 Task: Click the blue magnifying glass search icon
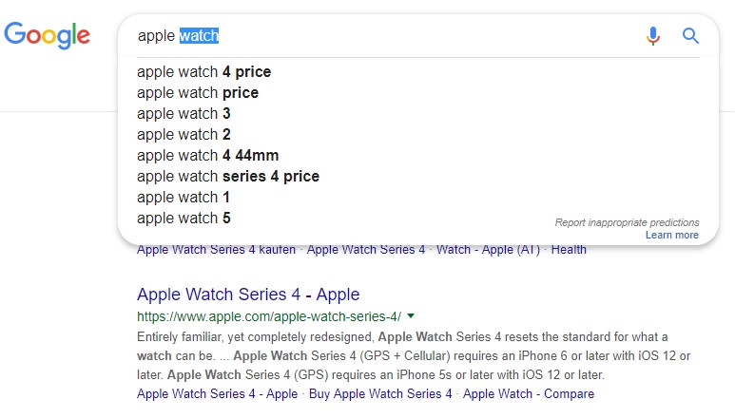(690, 35)
